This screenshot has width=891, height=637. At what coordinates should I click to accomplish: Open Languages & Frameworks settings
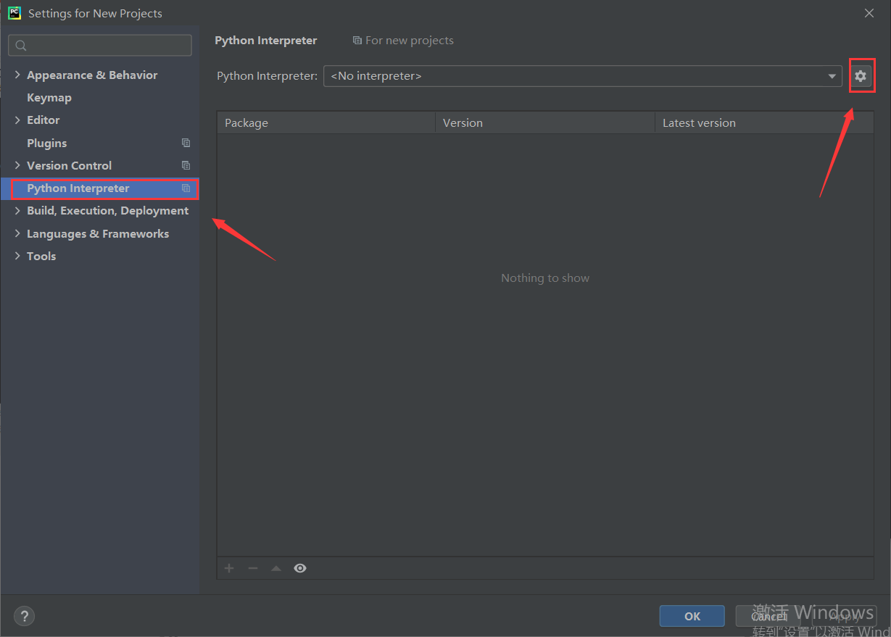point(98,233)
